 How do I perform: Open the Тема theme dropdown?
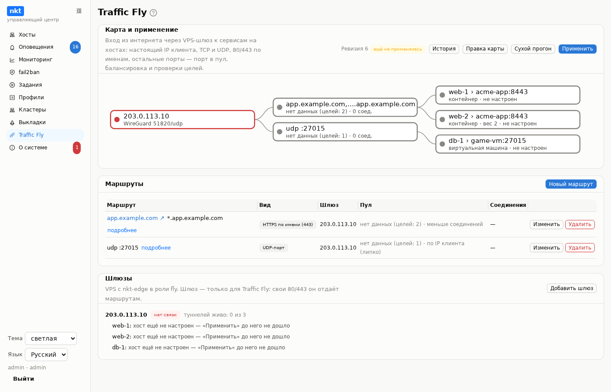pos(51,338)
